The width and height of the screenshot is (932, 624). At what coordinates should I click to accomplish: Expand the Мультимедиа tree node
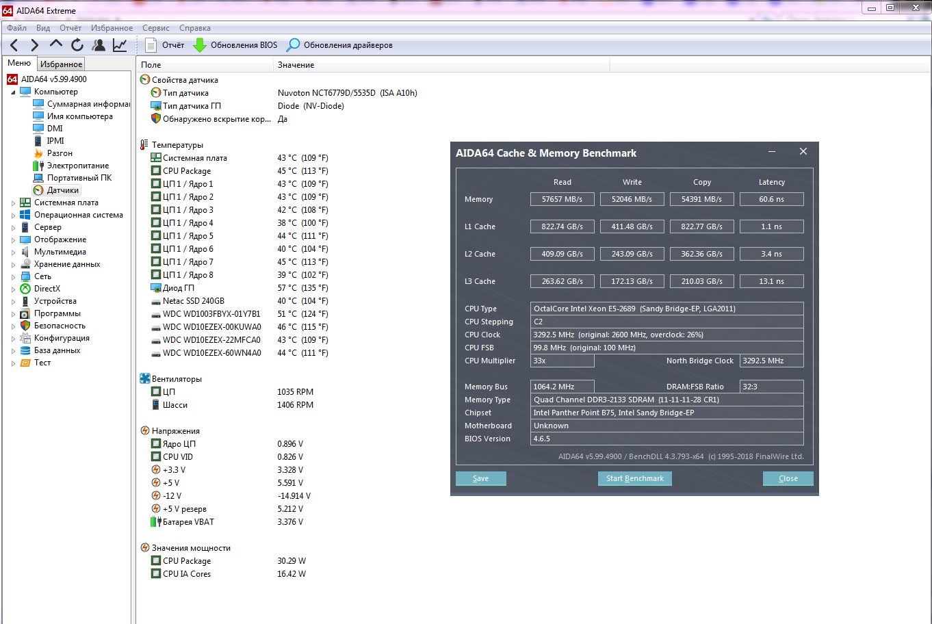coord(13,252)
